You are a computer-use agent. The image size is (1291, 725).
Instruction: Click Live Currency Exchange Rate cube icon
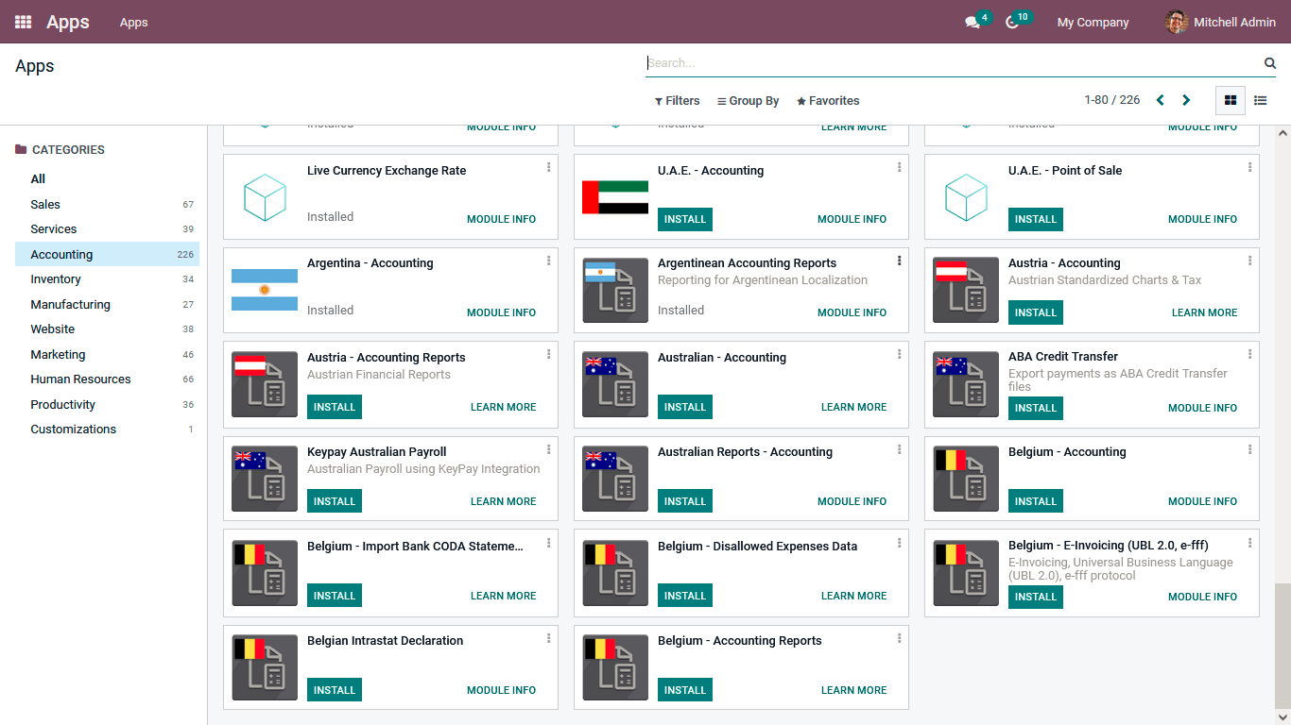265,197
